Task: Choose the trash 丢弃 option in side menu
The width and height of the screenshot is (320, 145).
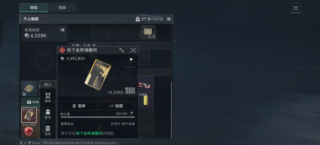Action: [x=48, y=131]
